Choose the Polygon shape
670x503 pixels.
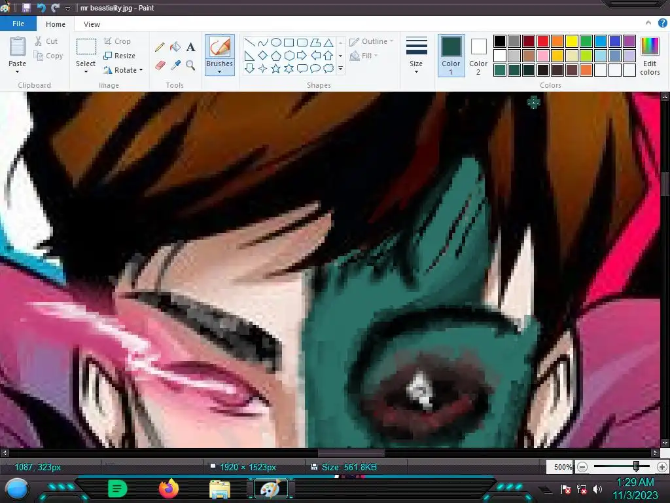point(315,43)
